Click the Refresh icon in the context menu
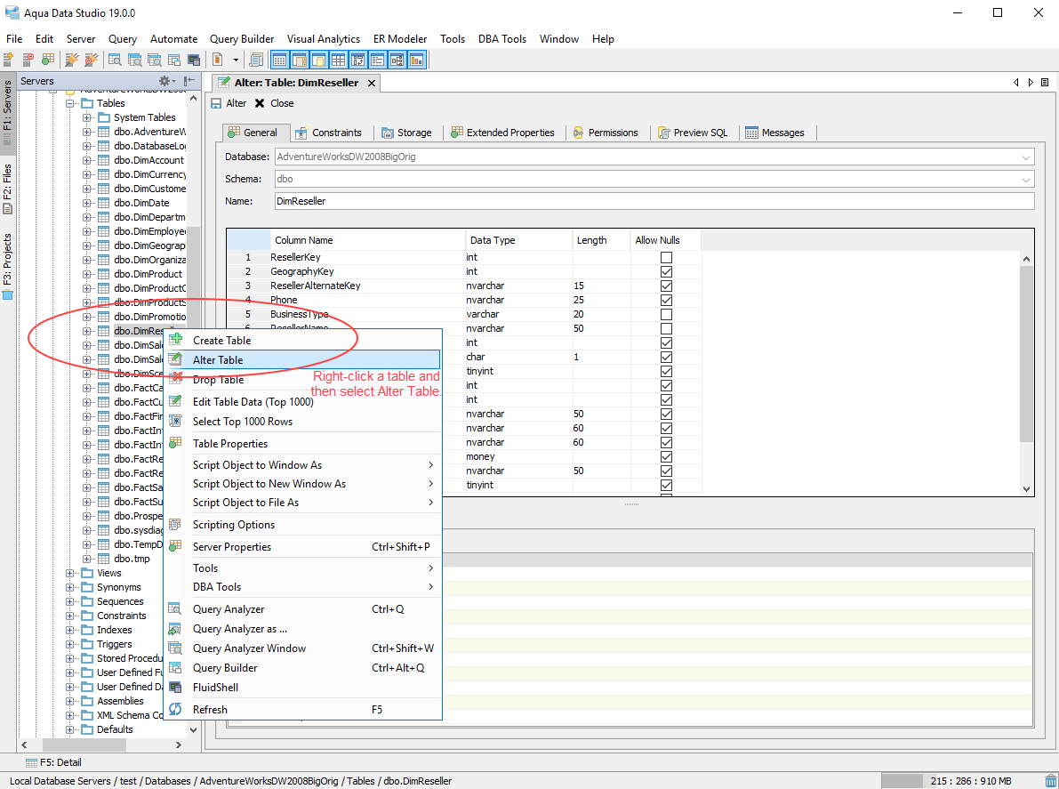Image resolution: width=1059 pixels, height=789 pixels. pyautogui.click(x=175, y=709)
